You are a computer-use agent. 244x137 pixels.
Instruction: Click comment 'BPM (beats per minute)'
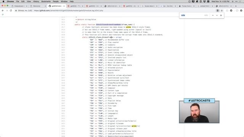pyautogui.click(x=118, y=85)
